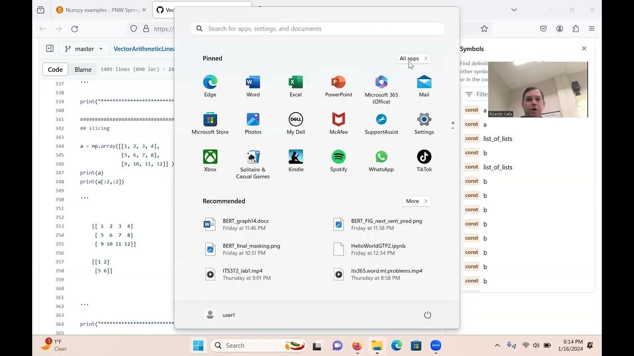Reload the page in Firefox
634x356 pixels.
(75, 29)
